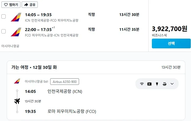Click the 아시아나항공 561 flight number
The image size is (191, 121).
point(36,81)
